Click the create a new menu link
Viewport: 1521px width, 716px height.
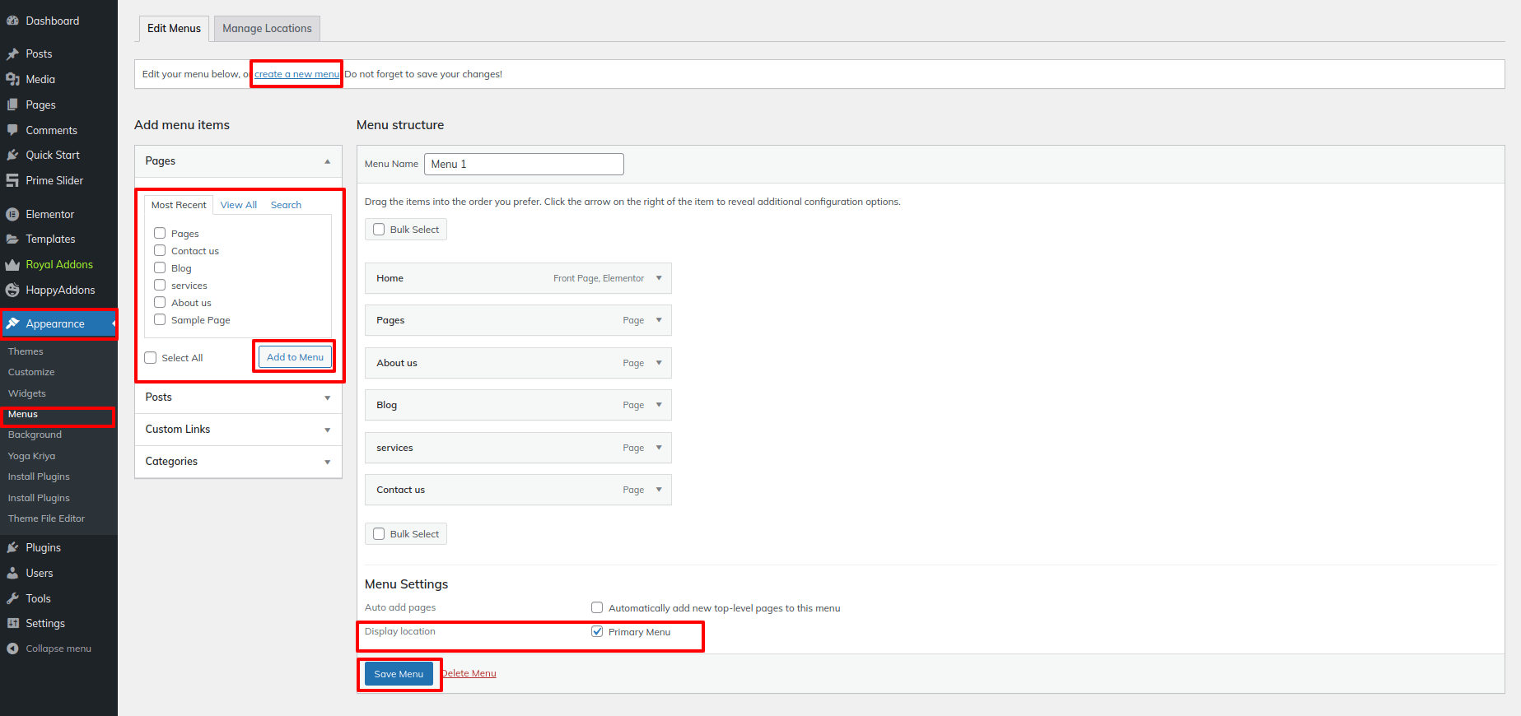coord(296,74)
